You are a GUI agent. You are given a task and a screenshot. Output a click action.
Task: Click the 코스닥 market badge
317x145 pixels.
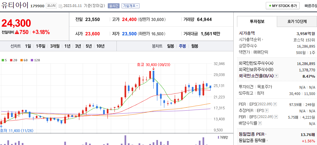pos(51,6)
